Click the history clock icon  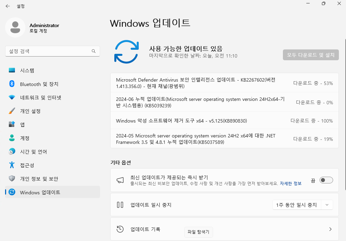120,229
